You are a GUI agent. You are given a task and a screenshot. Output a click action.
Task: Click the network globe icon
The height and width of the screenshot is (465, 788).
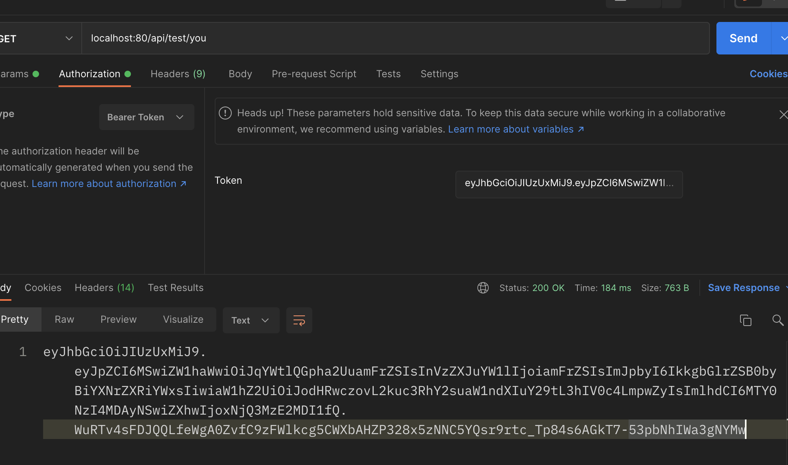click(x=483, y=288)
